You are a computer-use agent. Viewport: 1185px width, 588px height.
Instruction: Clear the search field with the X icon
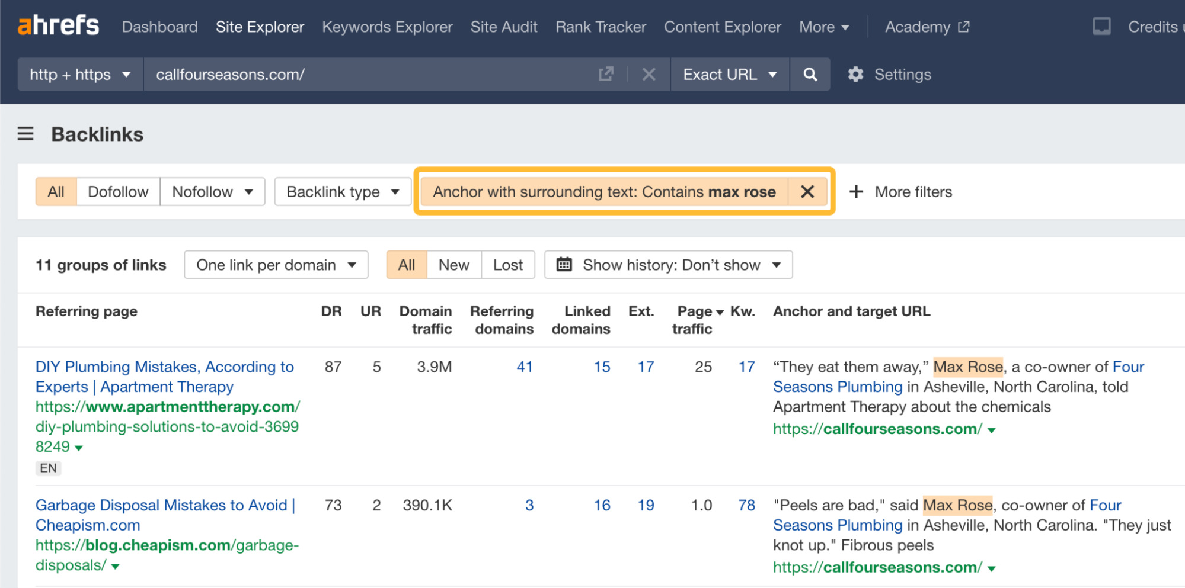(649, 74)
